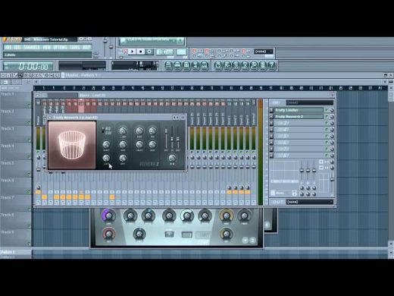Click the cyan-ringed knob in the bottom plugin

(x=187, y=216)
